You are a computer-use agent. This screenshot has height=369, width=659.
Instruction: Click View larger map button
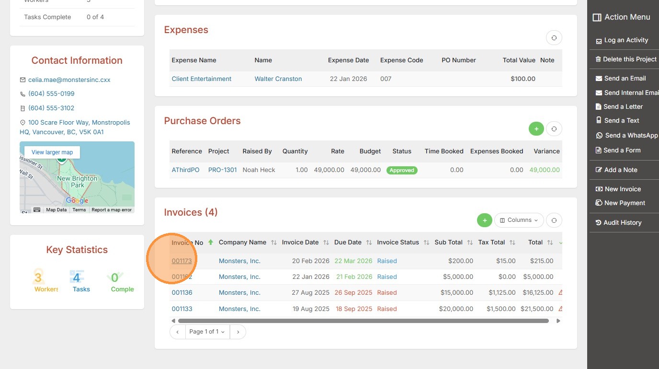pos(52,152)
